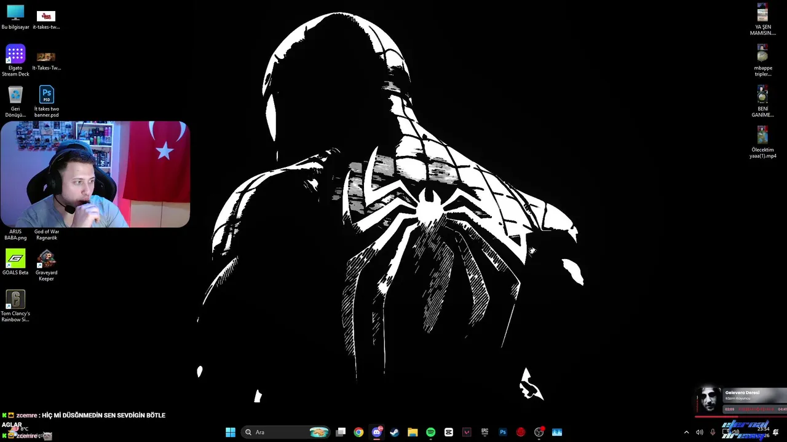This screenshot has width=787, height=442.
Task: Select the Ölecektim yaaa(1).mp4 file
Action: coord(762,142)
